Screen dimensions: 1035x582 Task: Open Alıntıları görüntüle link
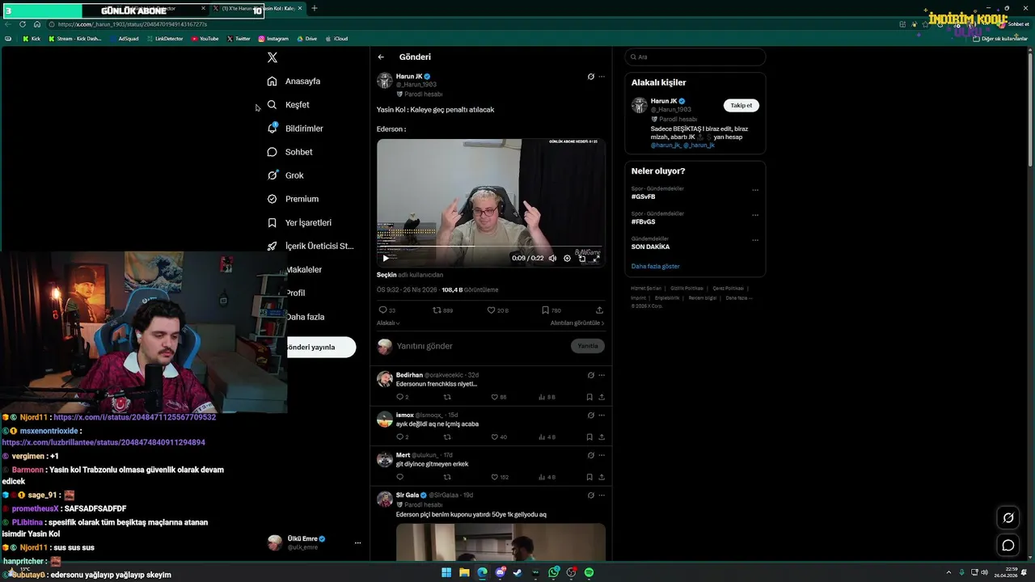tap(577, 323)
